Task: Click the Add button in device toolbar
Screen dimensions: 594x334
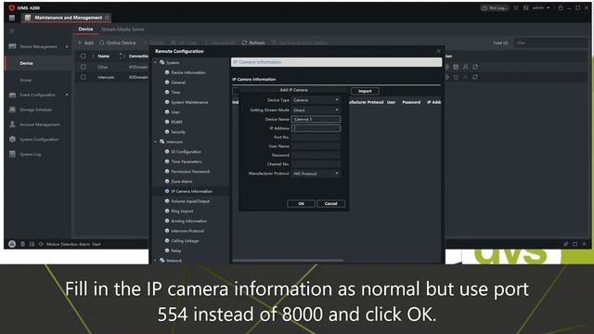Action: tap(85, 43)
